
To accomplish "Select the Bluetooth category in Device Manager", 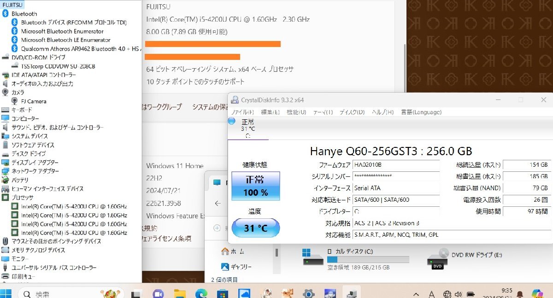I will (x=24, y=14).
